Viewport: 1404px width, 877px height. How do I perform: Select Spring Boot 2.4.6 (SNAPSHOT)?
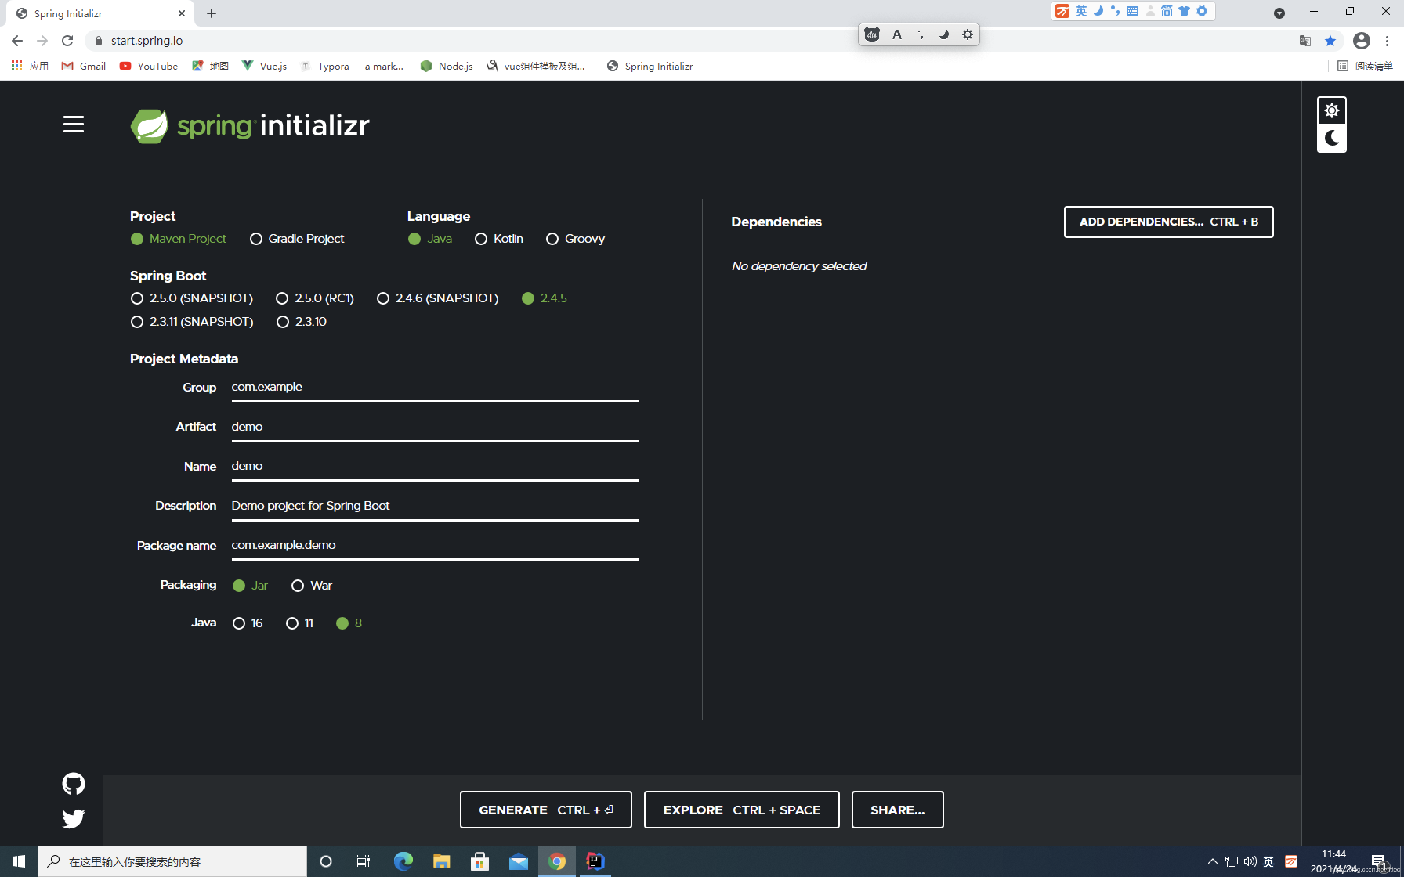point(438,298)
